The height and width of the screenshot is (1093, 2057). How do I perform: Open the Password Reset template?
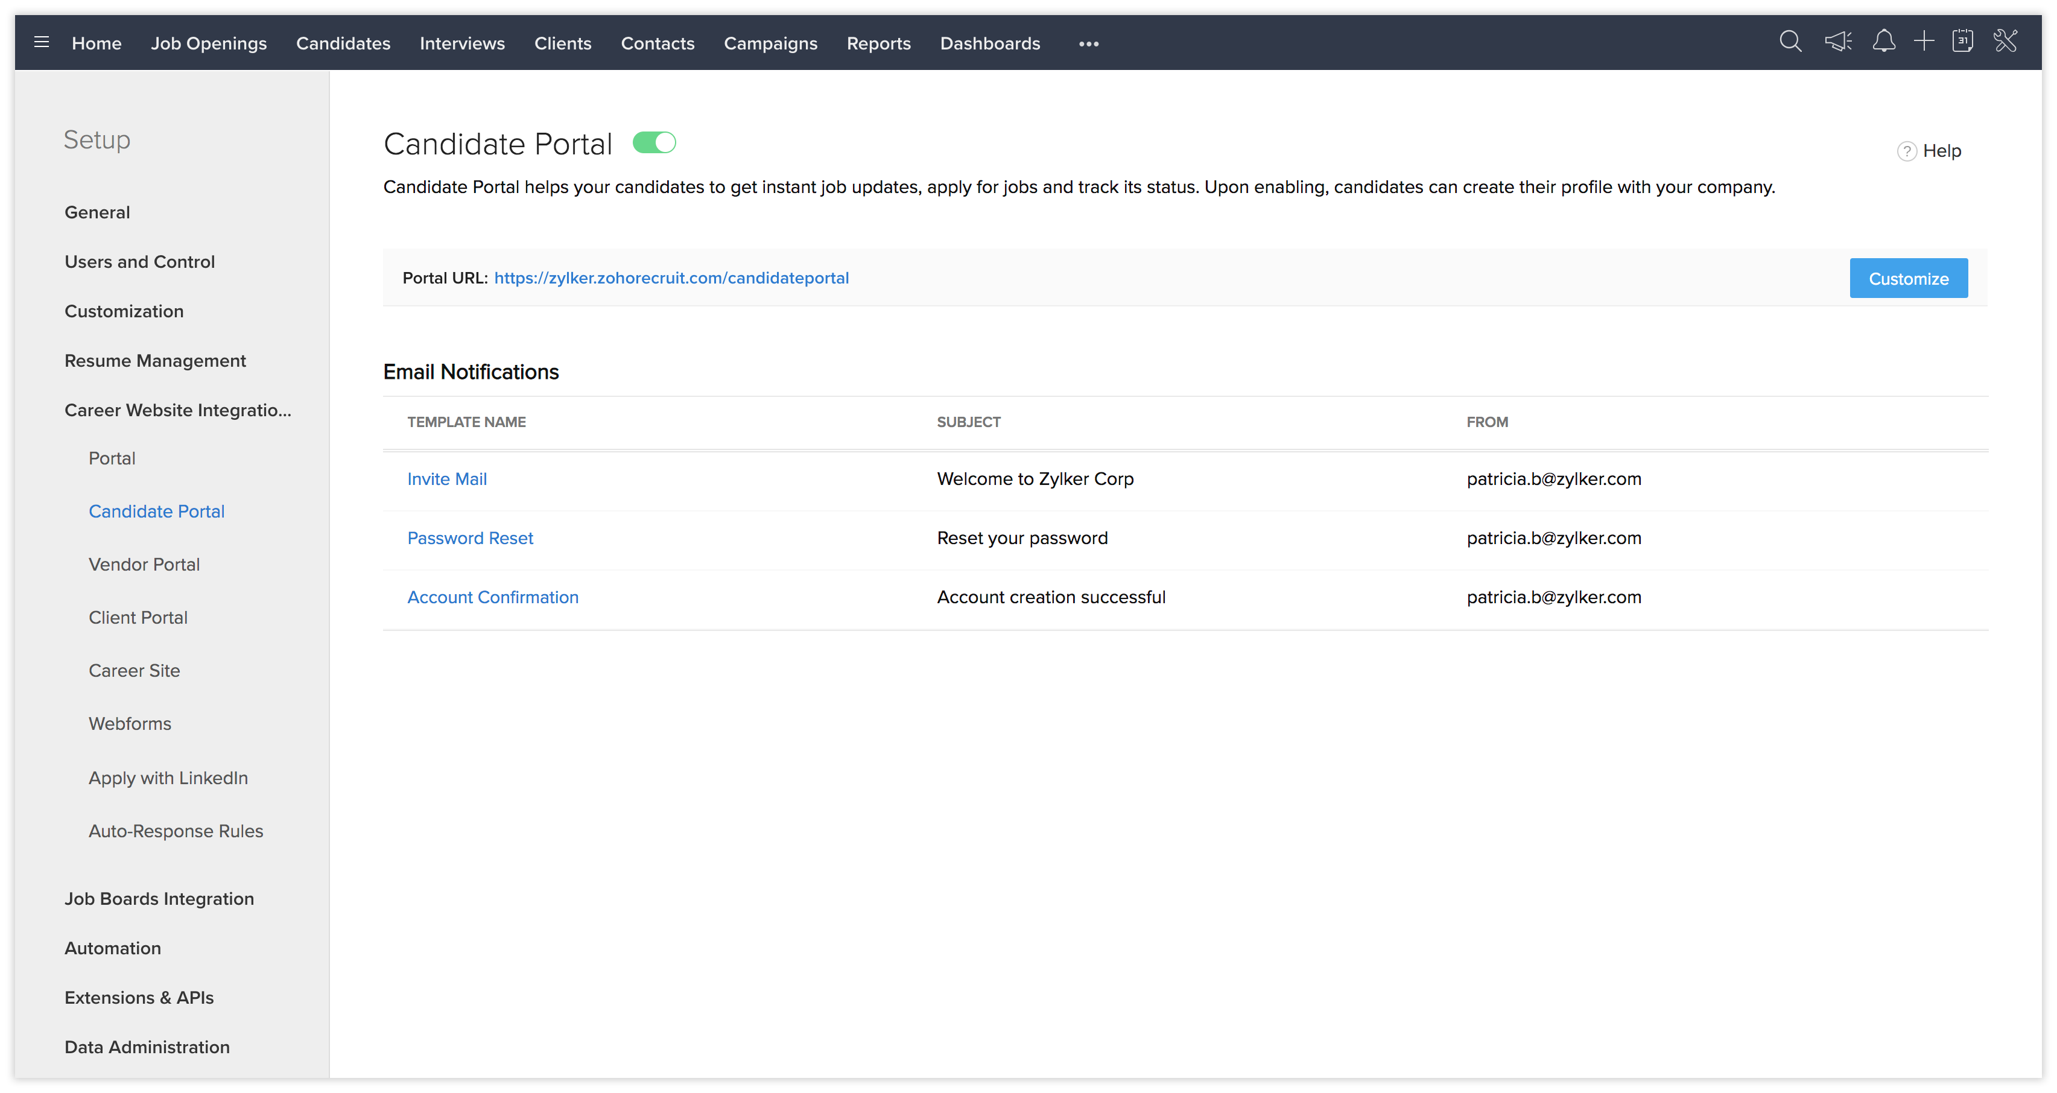pyautogui.click(x=469, y=538)
